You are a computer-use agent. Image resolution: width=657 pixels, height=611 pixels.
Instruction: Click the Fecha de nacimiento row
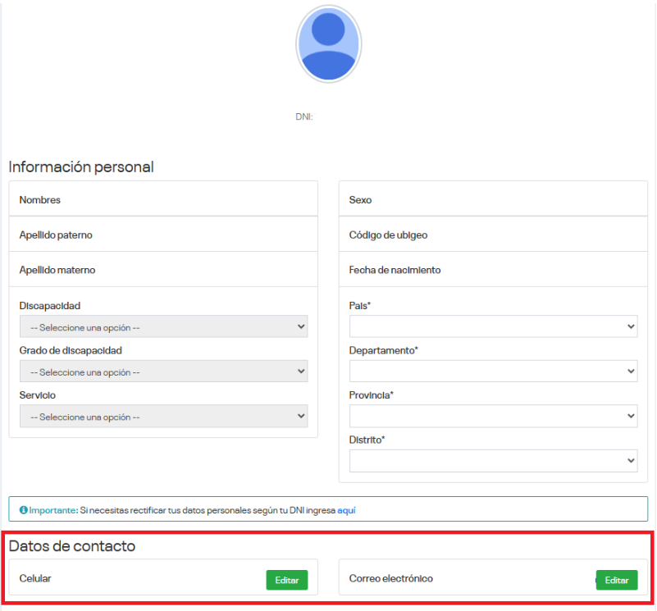pos(493,270)
